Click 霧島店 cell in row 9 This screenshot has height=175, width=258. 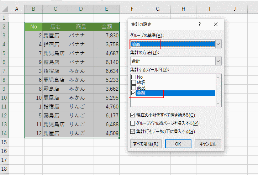point(55,89)
